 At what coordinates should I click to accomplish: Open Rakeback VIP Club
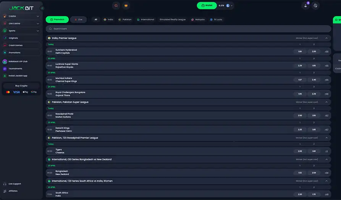click(x=15, y=62)
